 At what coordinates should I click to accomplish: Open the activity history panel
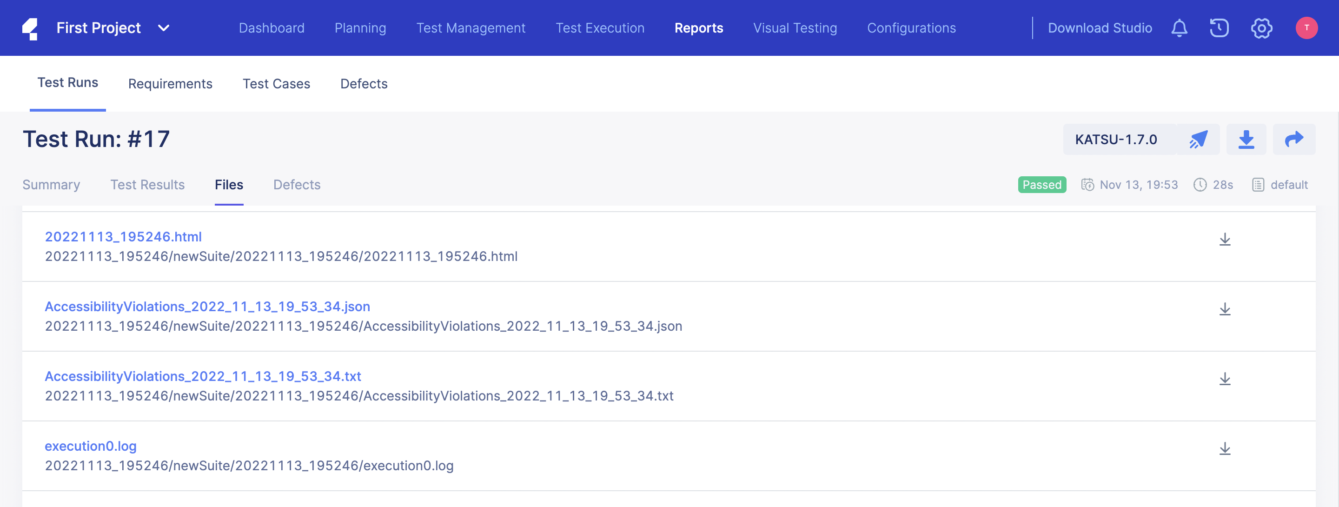[x=1220, y=28]
